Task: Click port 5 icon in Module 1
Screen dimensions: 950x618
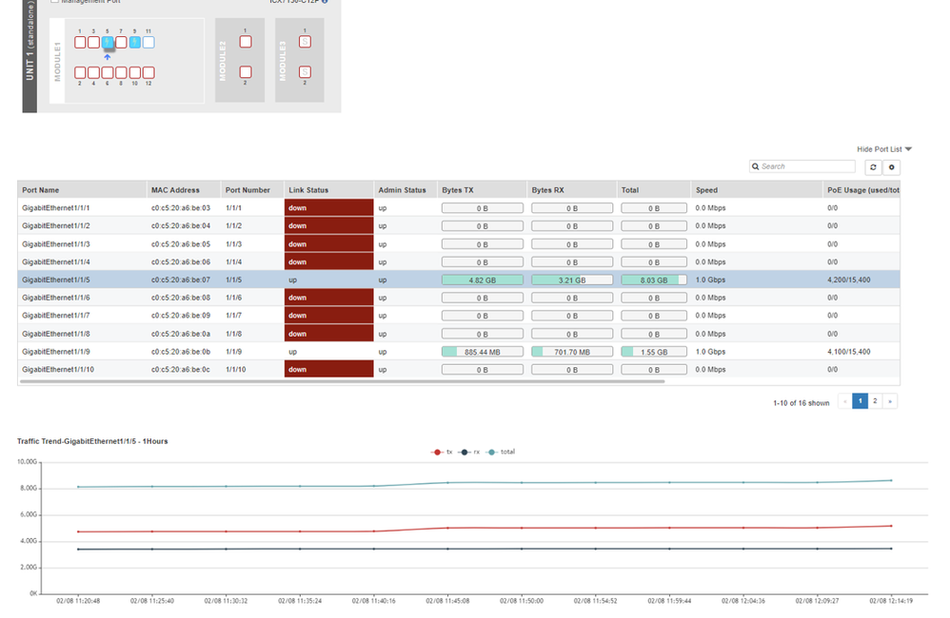Action: 108,43
